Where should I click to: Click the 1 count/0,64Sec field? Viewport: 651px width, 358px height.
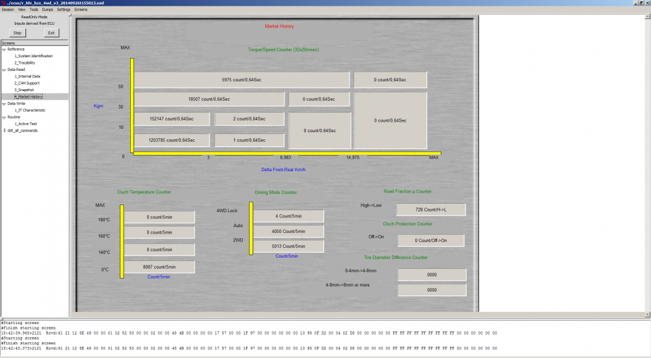[x=249, y=141]
